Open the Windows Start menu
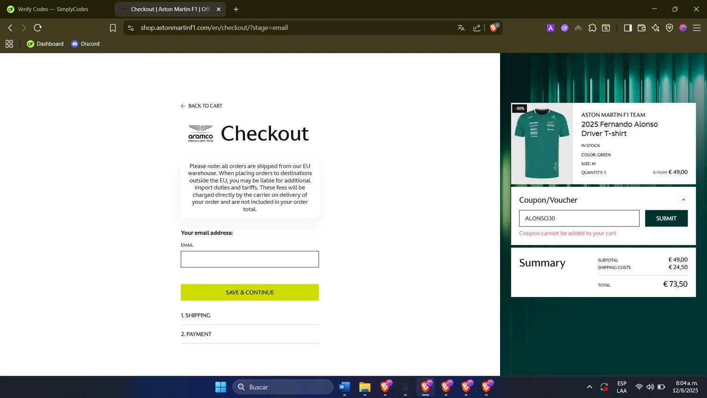 [221, 387]
